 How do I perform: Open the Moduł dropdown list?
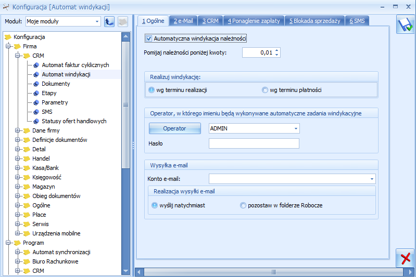click(x=97, y=21)
